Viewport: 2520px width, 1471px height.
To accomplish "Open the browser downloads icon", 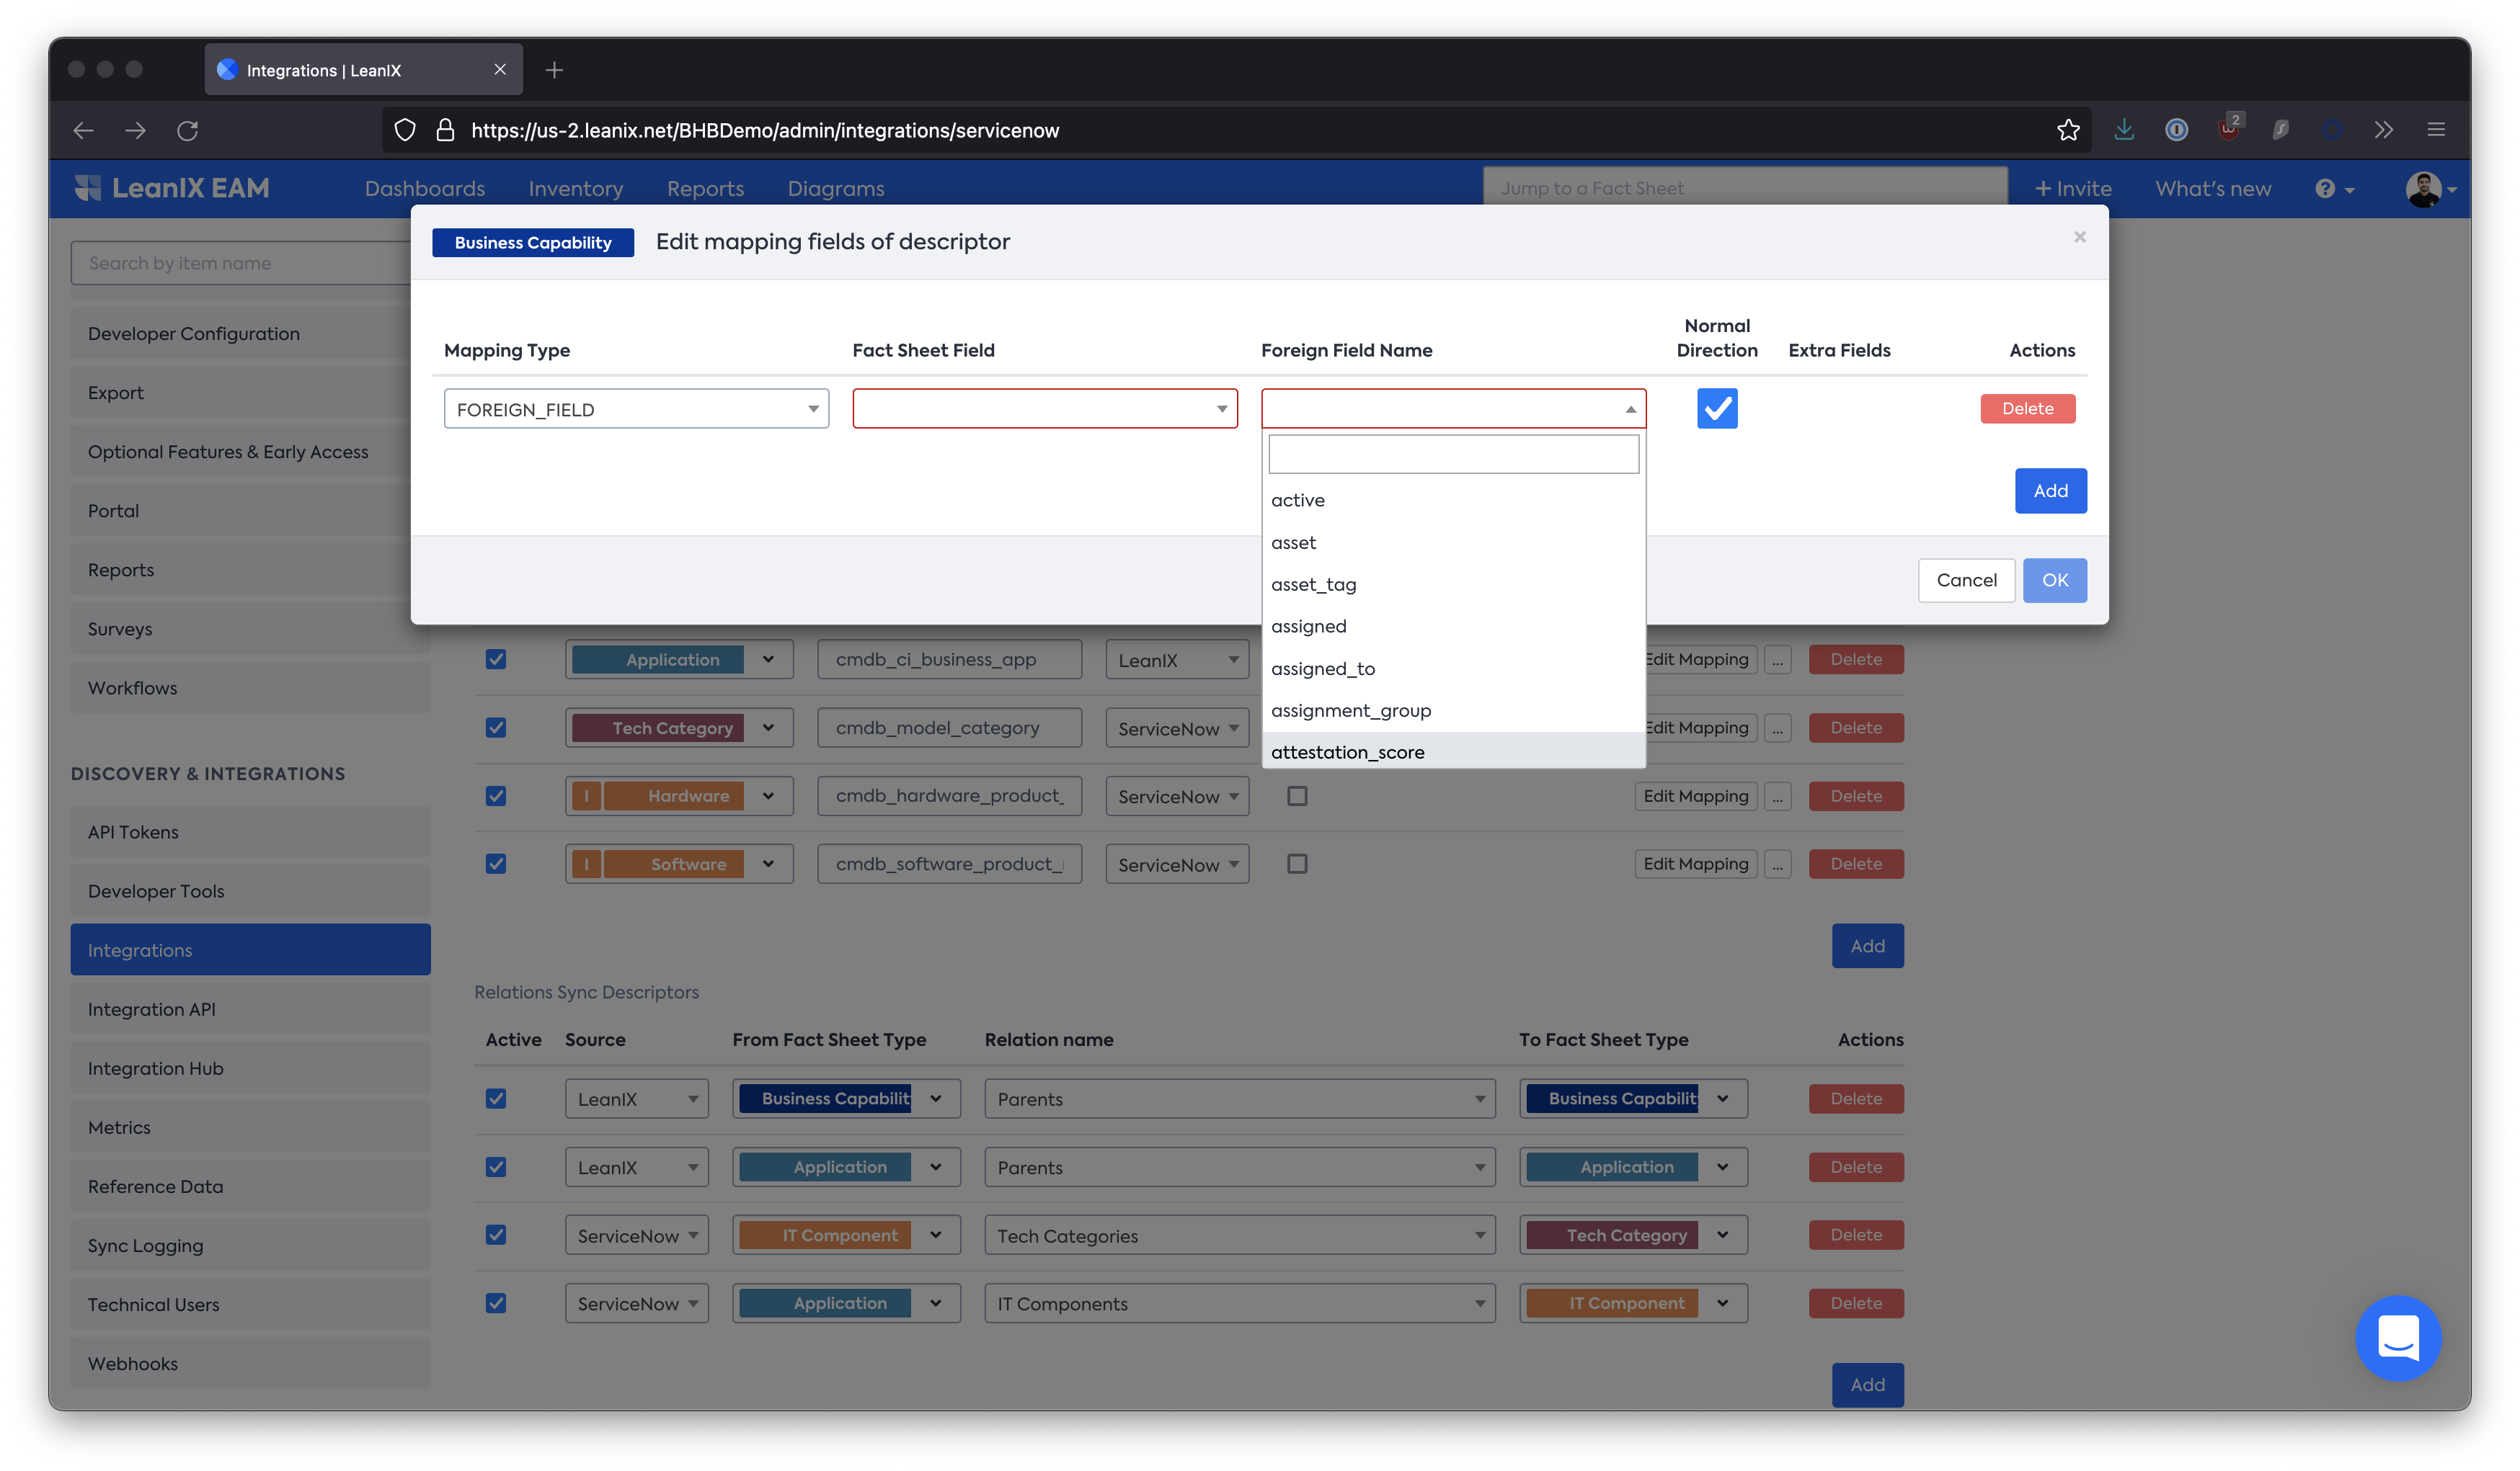I will coord(2124,130).
